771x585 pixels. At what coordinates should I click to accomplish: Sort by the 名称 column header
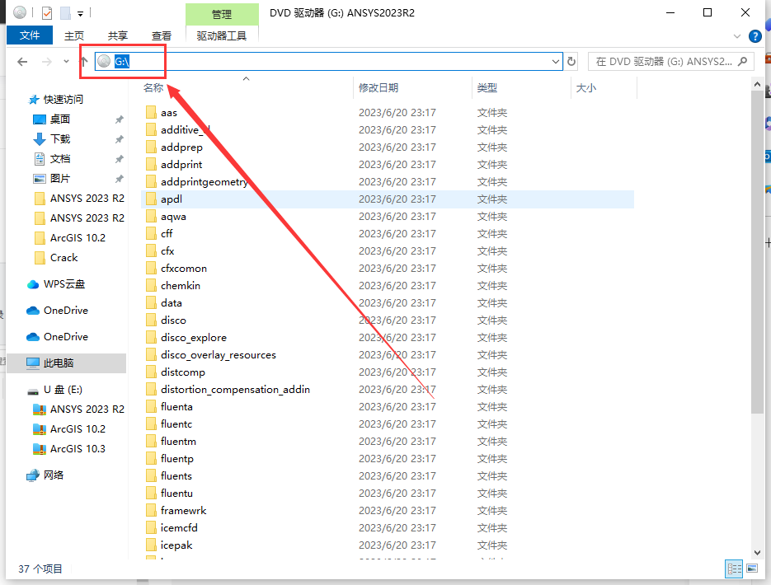click(153, 87)
